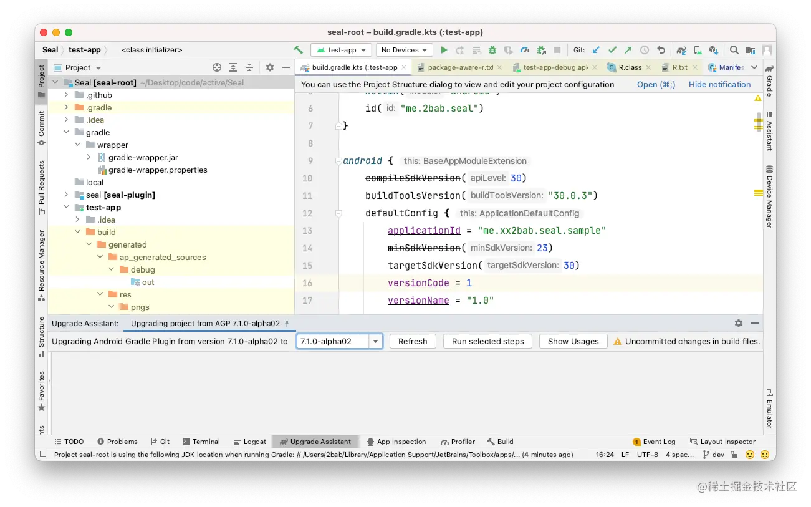Screen dimensions: 811x507
Task: Open the No Devices selector dropdown
Action: (x=404, y=50)
